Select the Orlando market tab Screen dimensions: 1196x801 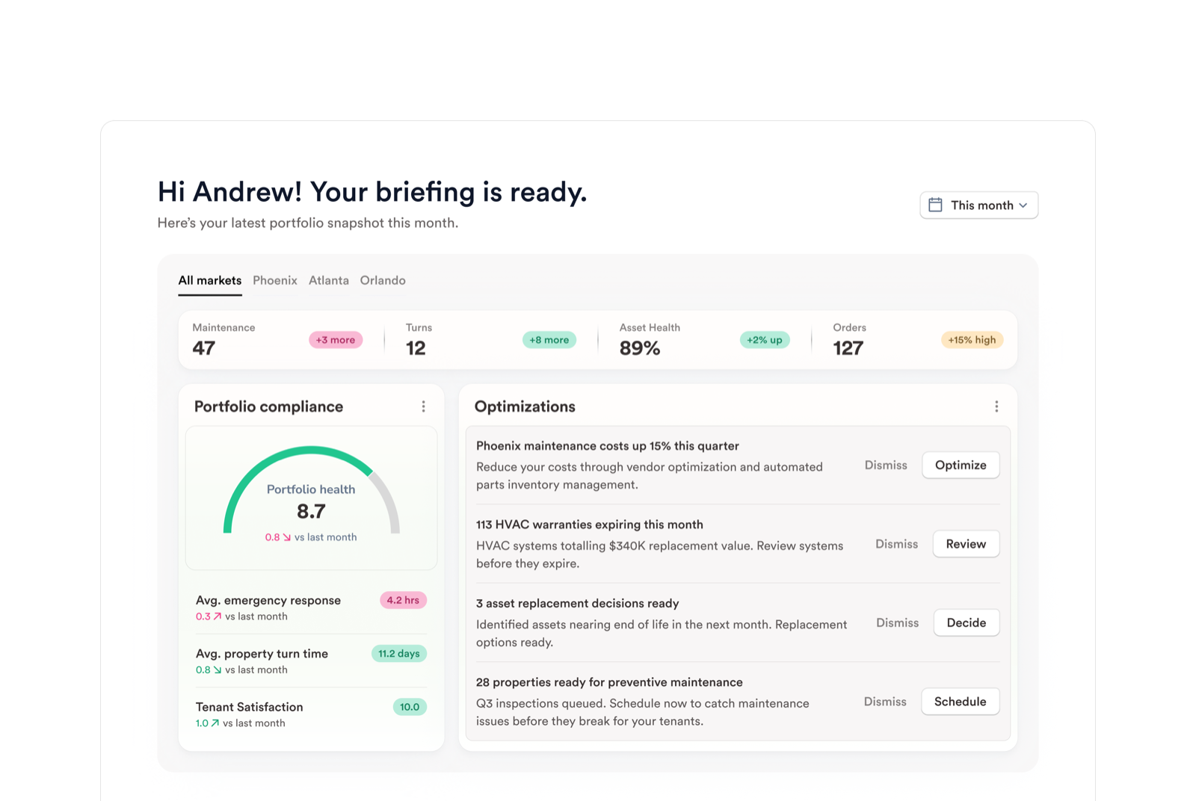pyautogui.click(x=383, y=281)
